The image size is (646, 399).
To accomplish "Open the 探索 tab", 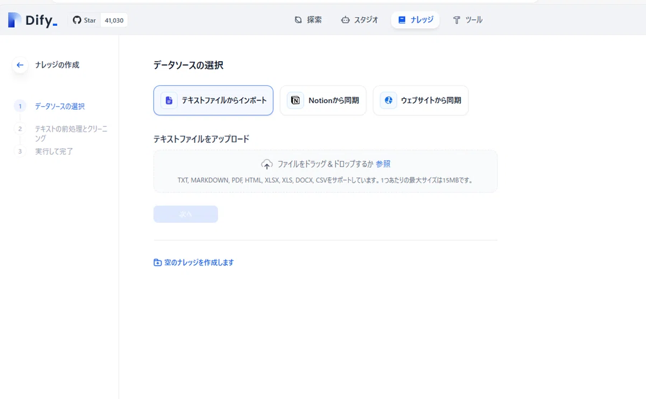I will click(x=308, y=20).
